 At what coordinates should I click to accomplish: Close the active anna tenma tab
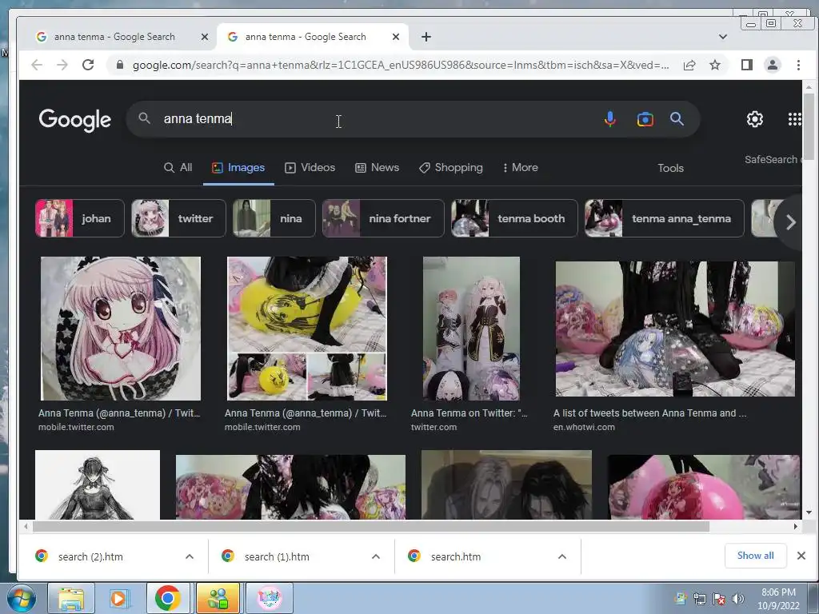(396, 37)
